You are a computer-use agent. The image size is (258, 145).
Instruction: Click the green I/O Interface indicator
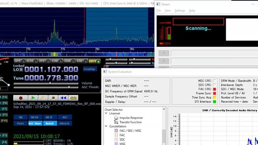pos(214,101)
